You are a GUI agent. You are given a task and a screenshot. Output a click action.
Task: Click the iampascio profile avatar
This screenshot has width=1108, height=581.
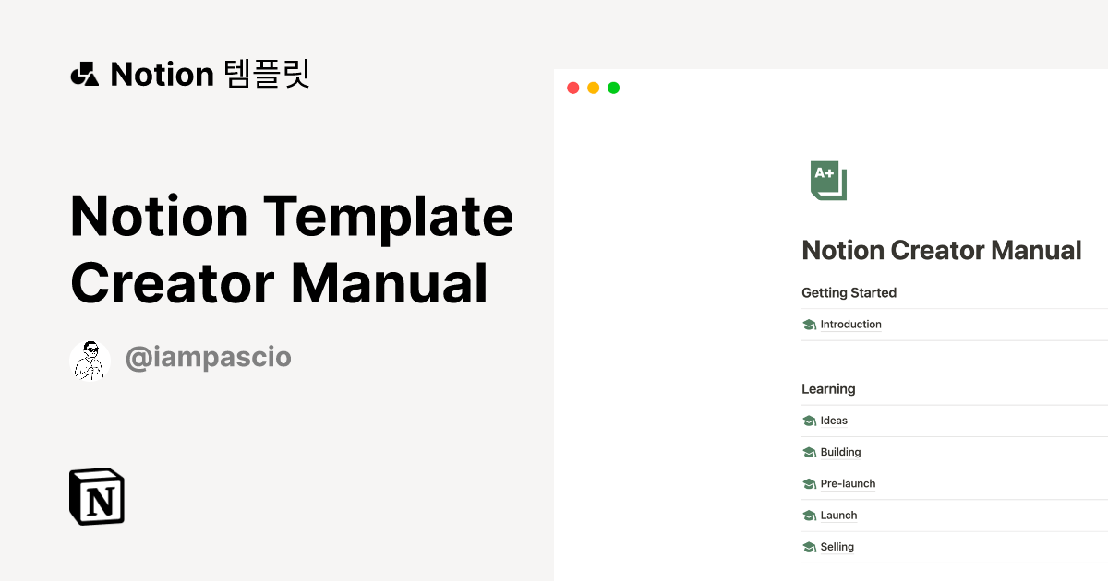(90, 360)
